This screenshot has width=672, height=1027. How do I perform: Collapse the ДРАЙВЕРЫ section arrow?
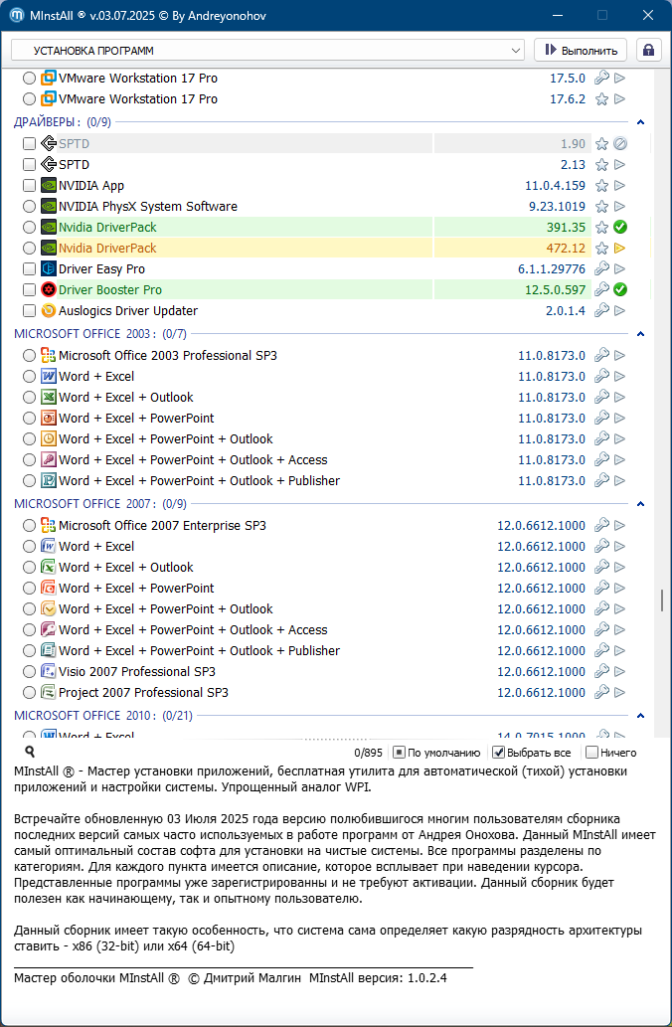tap(640, 122)
